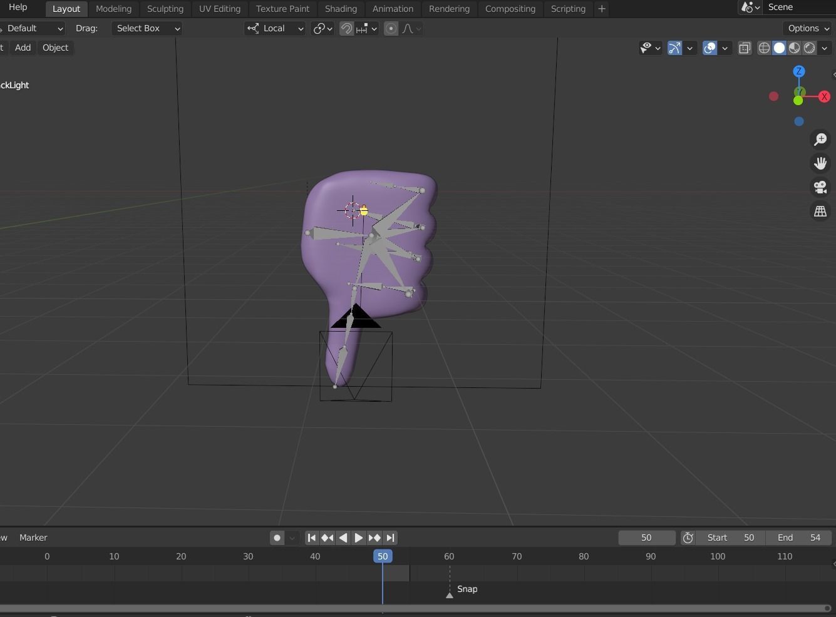Jump to the start frame
This screenshot has height=617, width=836.
pos(312,538)
